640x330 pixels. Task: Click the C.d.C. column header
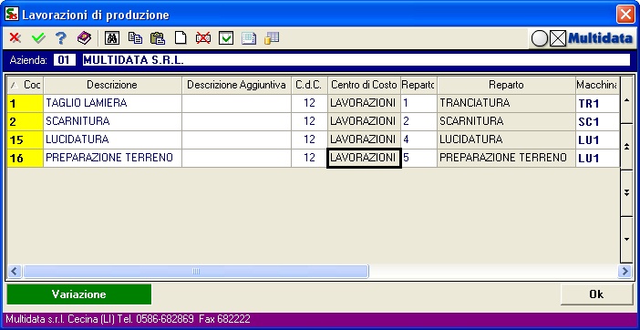309,85
